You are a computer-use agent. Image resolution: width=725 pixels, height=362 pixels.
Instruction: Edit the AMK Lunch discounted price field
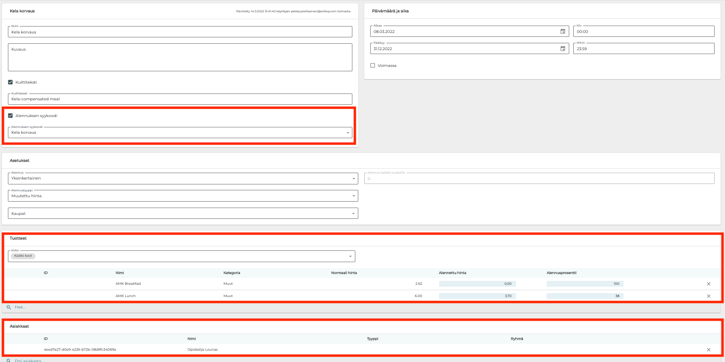(x=477, y=296)
